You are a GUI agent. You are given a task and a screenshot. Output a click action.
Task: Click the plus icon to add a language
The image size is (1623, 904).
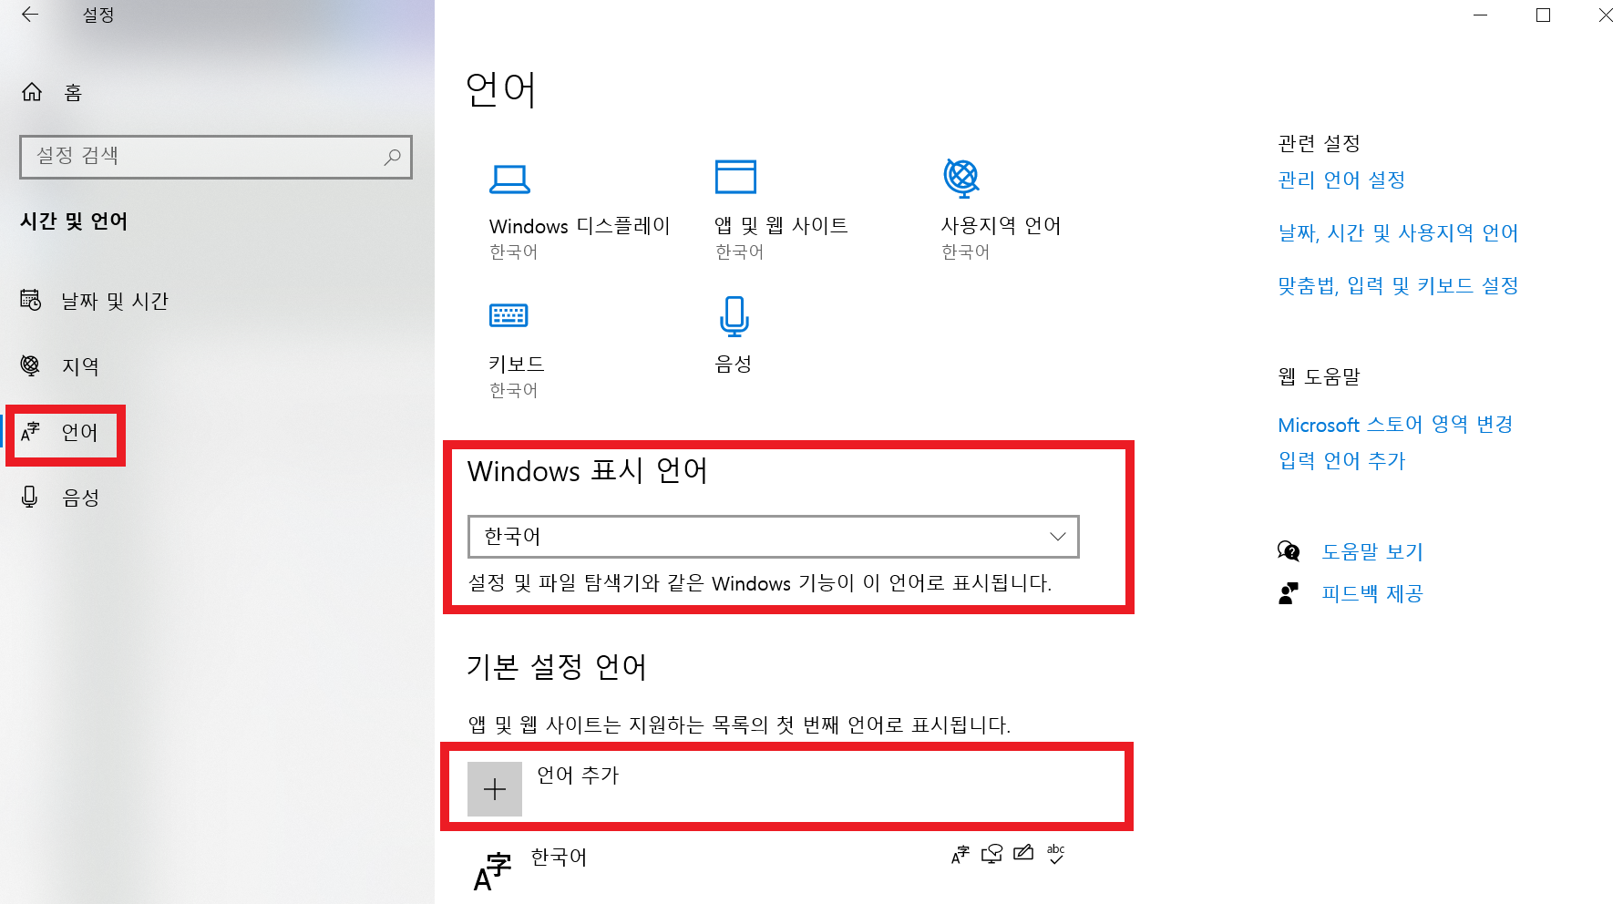coord(495,789)
